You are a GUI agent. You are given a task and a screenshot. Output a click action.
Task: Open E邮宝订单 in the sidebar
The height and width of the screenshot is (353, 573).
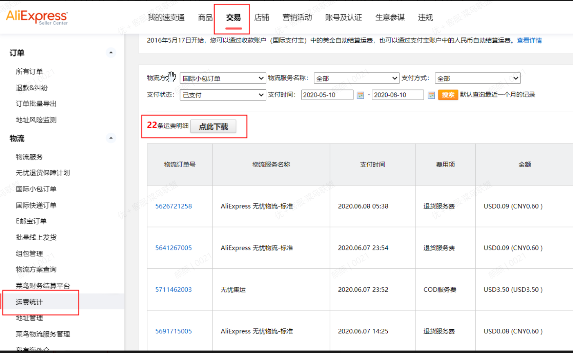pyautogui.click(x=31, y=221)
